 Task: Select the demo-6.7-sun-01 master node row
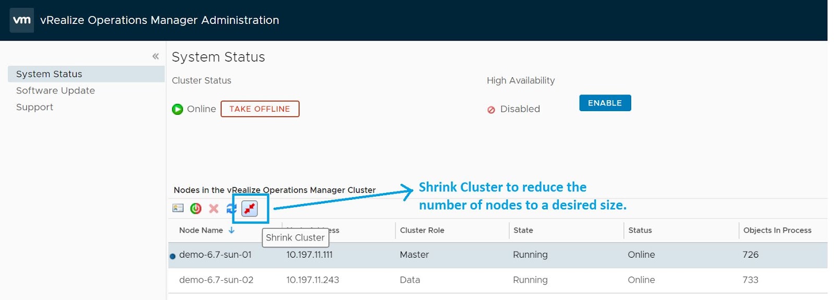coord(215,255)
